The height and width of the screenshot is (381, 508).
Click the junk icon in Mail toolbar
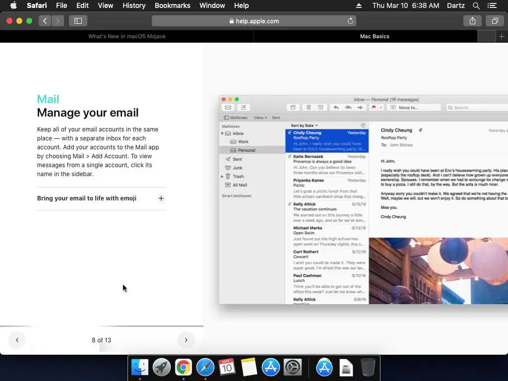pos(320,108)
